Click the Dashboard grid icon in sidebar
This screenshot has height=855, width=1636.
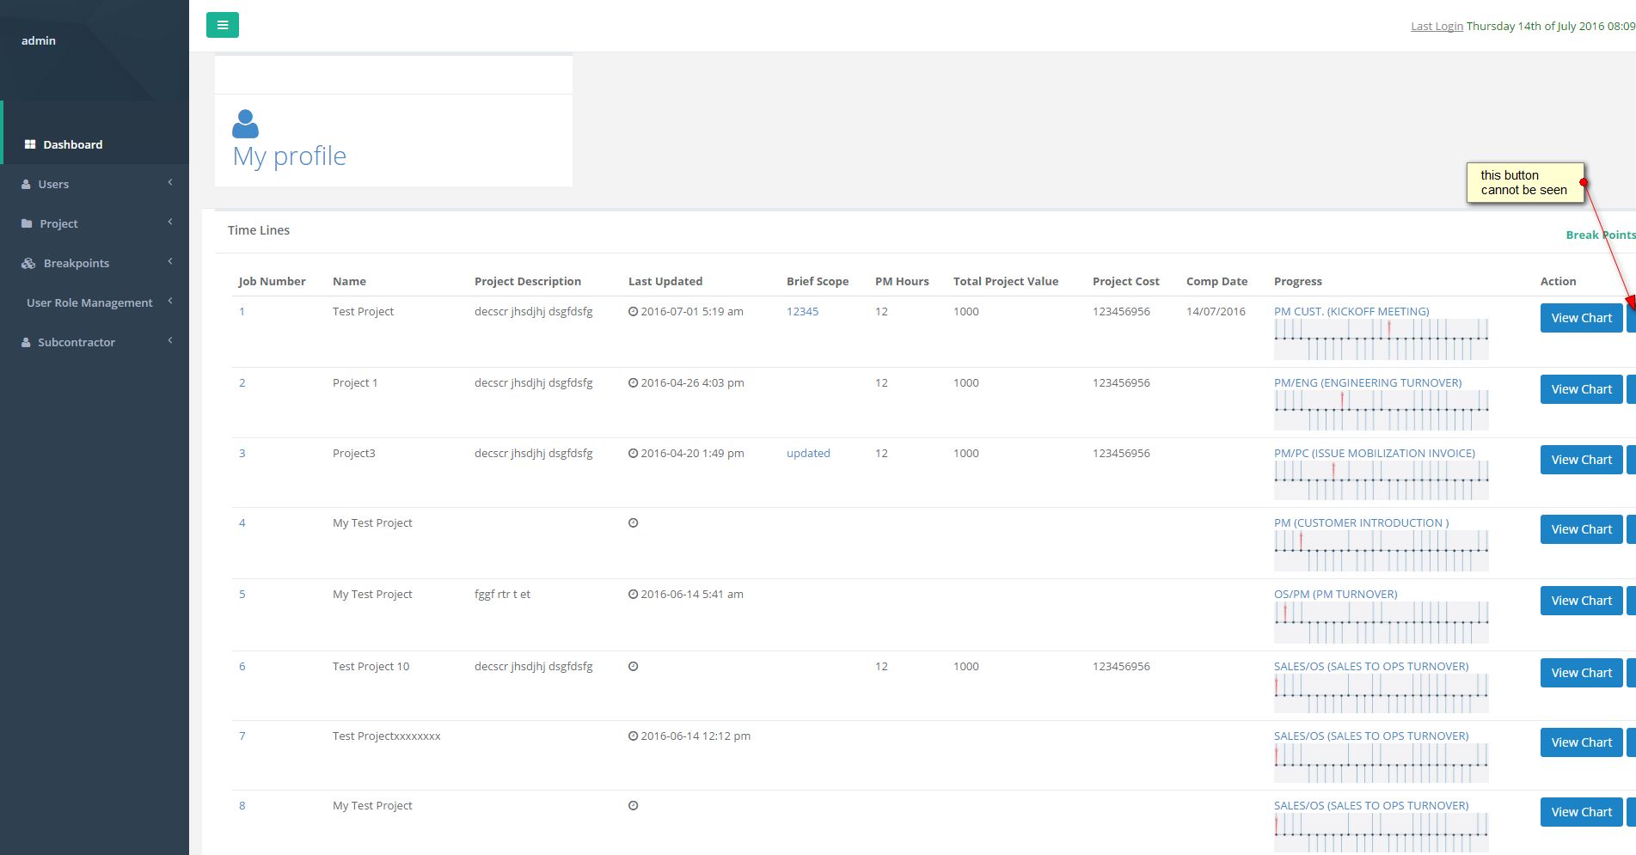click(30, 144)
